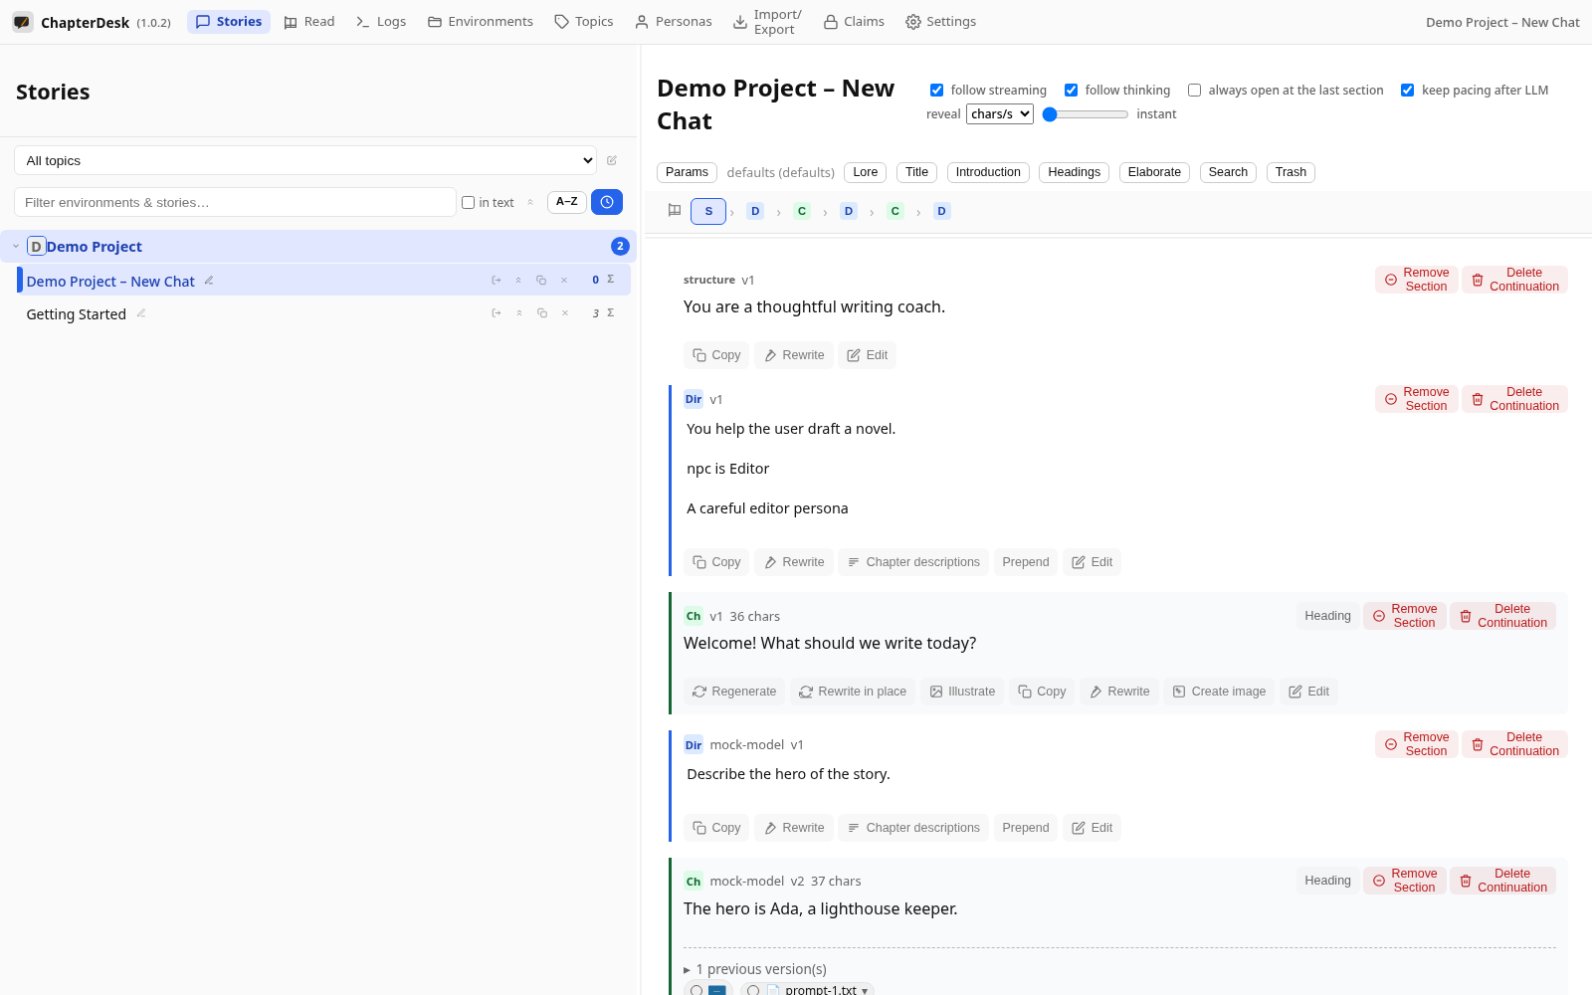Click the Filter environments & stories field
The image size is (1592, 995).
click(235, 202)
